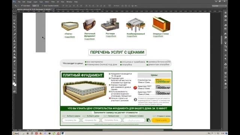Click the yellow 'Узнать цену' button on canvas
This screenshot has height=135, width=240.
click(x=161, y=120)
